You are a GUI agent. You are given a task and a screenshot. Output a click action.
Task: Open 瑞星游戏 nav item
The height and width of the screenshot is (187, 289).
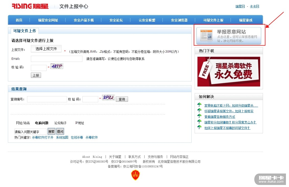pos(246,20)
